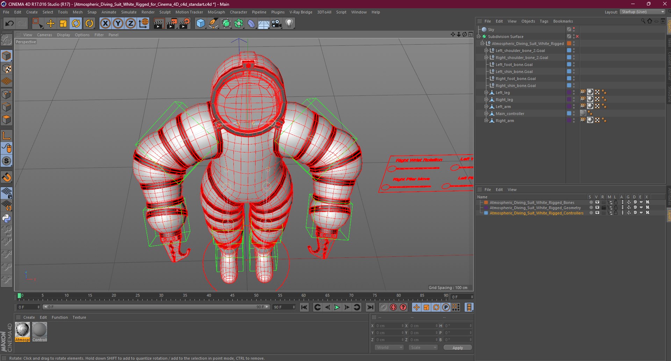Click Controllers layer blue color swatch

point(486,213)
